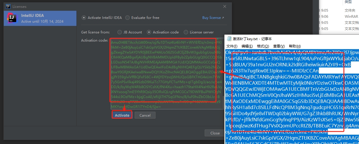
Task: Open Notepad's 帮助(H) menu
Action: (295, 46)
